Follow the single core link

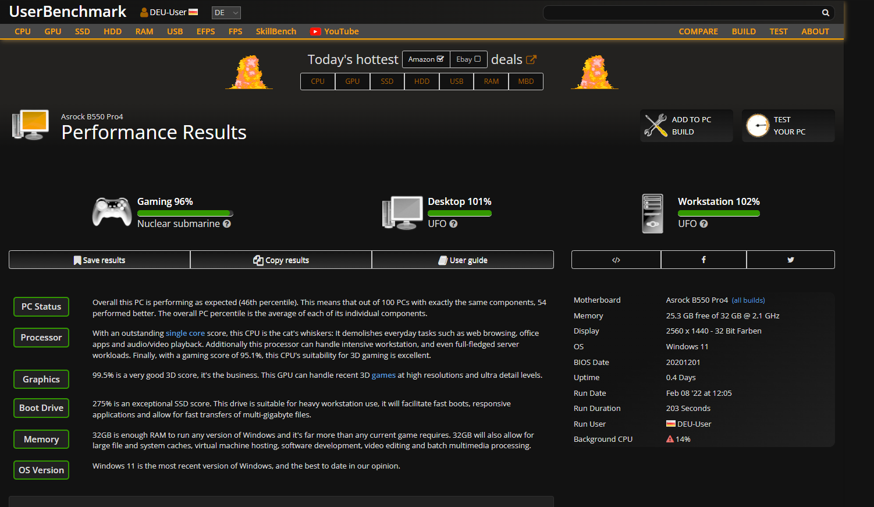click(x=185, y=333)
